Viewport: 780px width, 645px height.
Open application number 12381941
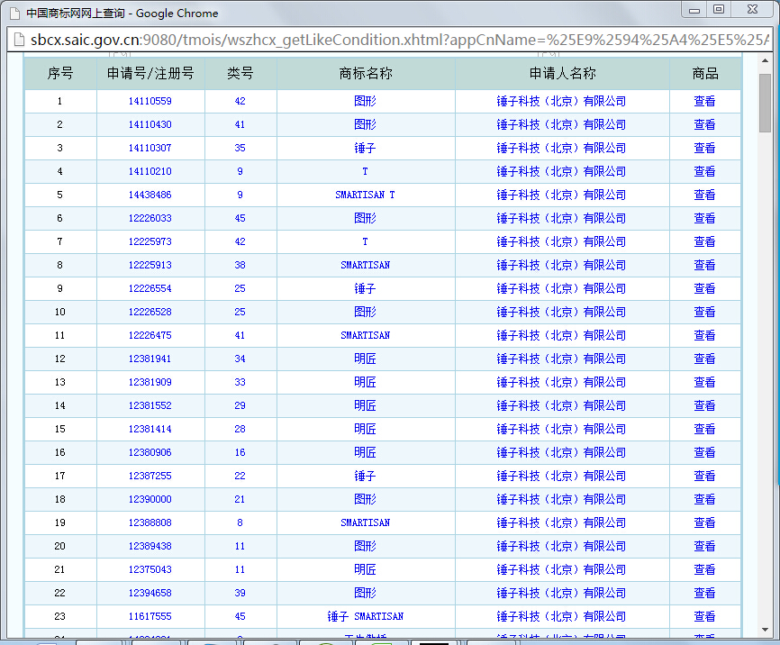pyautogui.click(x=150, y=359)
